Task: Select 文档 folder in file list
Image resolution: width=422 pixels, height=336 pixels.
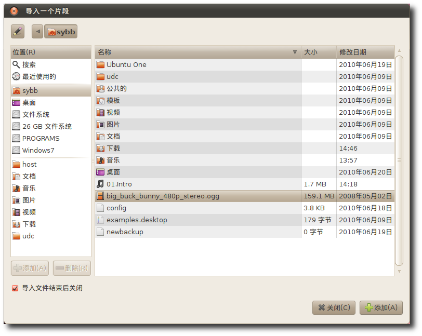Action: pos(245,137)
